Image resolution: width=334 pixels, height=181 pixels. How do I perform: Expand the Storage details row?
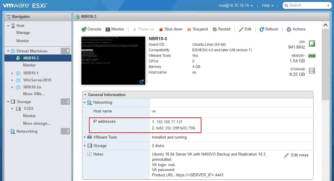coord(85,146)
